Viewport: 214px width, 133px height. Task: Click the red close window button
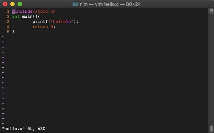(x=5, y=4)
